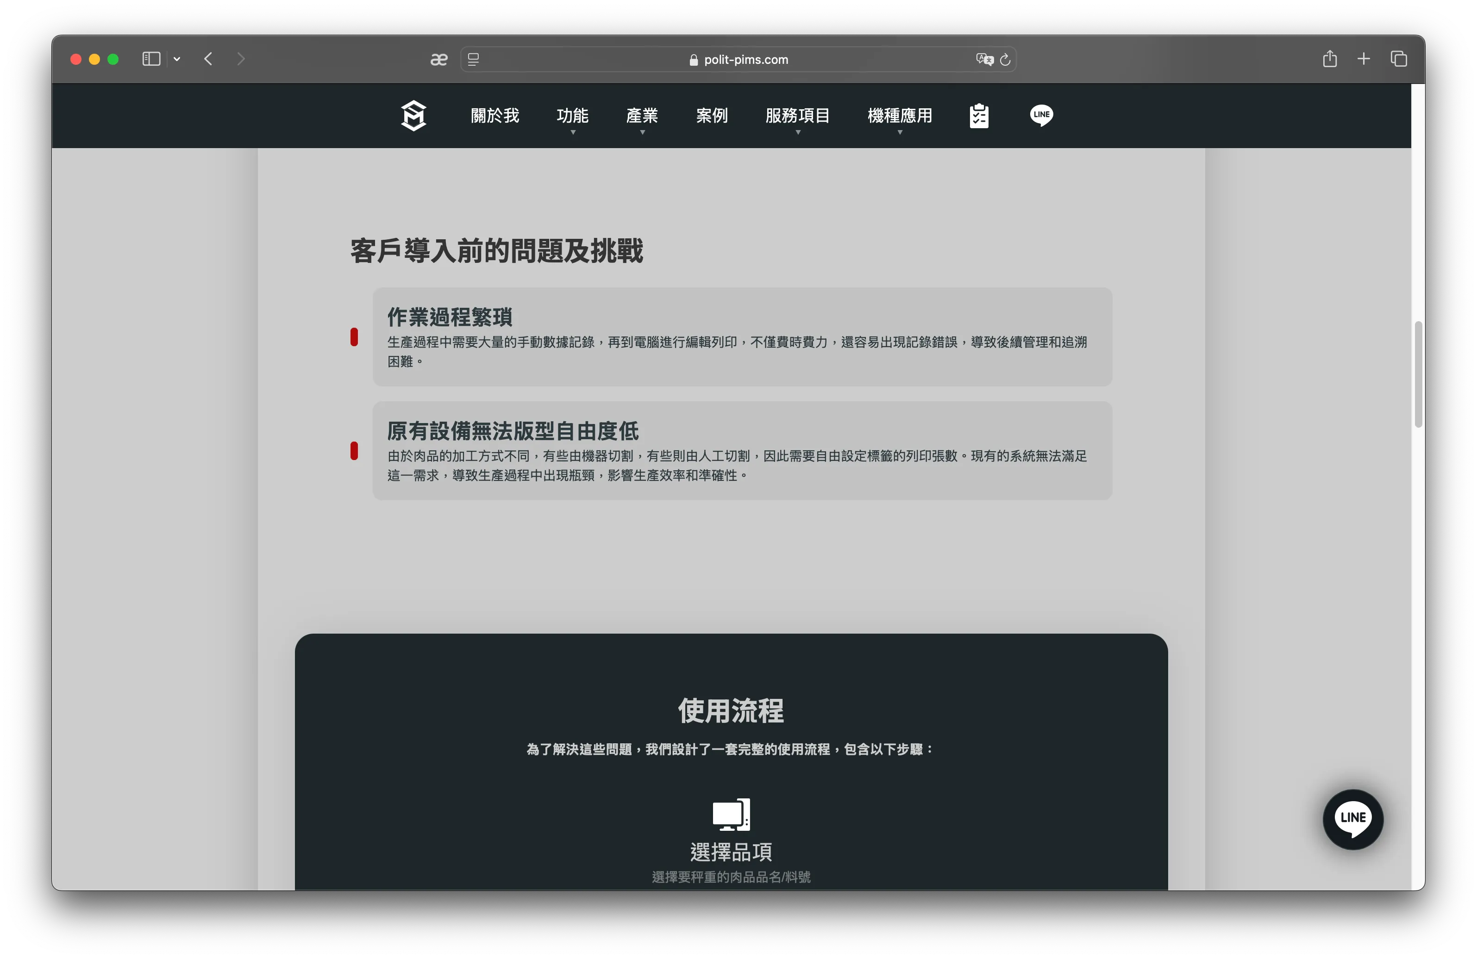The width and height of the screenshot is (1477, 959).
Task: Show the tab overview
Action: tap(1399, 59)
